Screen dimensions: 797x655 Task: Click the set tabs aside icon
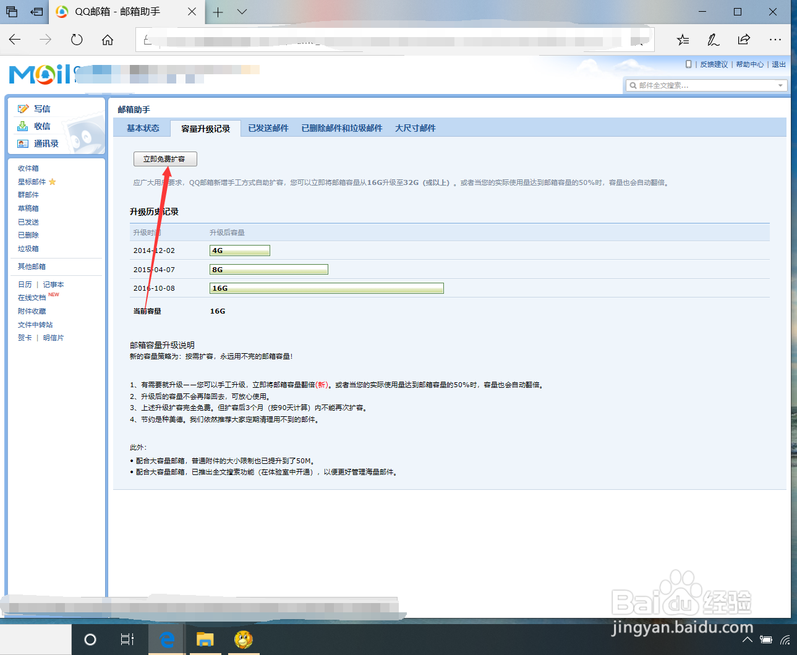[x=37, y=12]
